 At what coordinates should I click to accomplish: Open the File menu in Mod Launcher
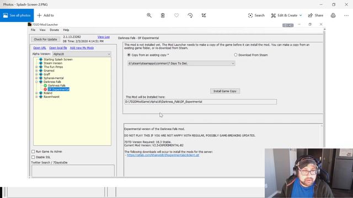[x=33, y=30]
